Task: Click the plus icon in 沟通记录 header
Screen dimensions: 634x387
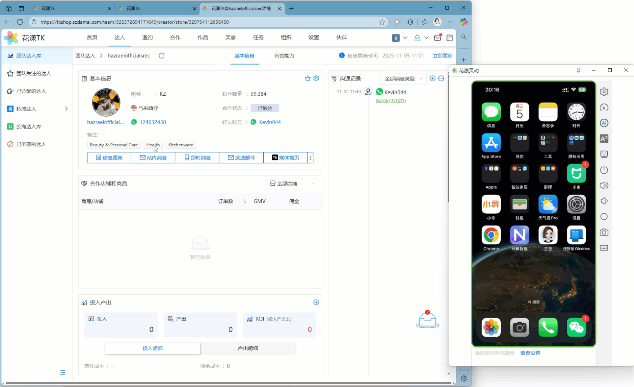Action: coord(433,78)
